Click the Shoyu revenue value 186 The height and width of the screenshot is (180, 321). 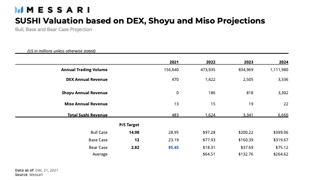[212, 93]
